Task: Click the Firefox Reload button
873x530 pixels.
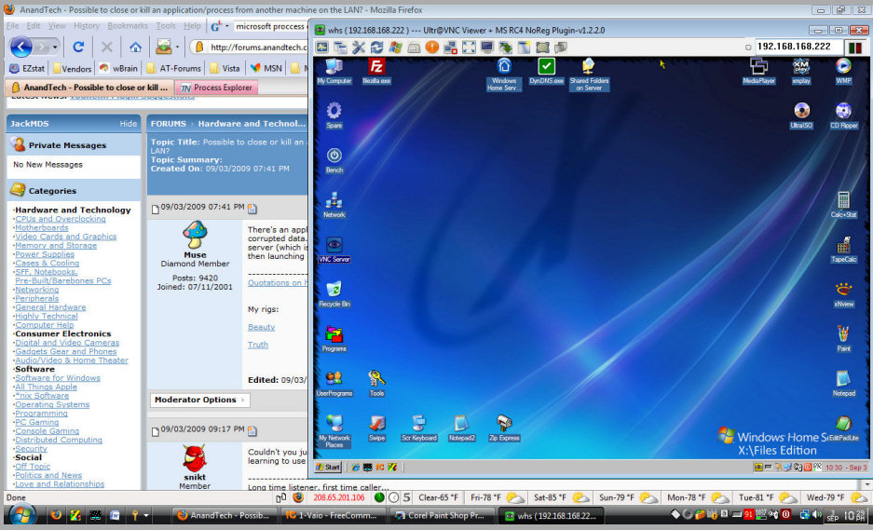Action: (x=78, y=47)
